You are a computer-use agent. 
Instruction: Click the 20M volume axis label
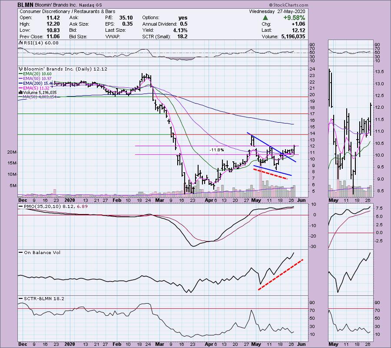11,152
